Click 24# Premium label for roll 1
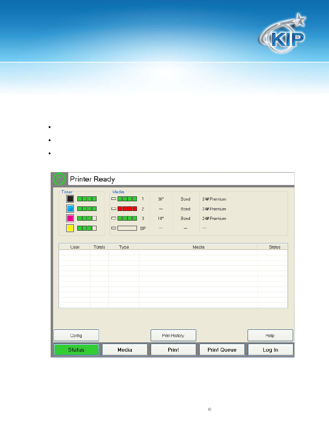 pos(214,199)
